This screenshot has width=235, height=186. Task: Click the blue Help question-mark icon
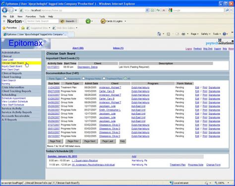224,34
